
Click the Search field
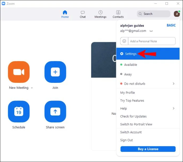click(154, 14)
